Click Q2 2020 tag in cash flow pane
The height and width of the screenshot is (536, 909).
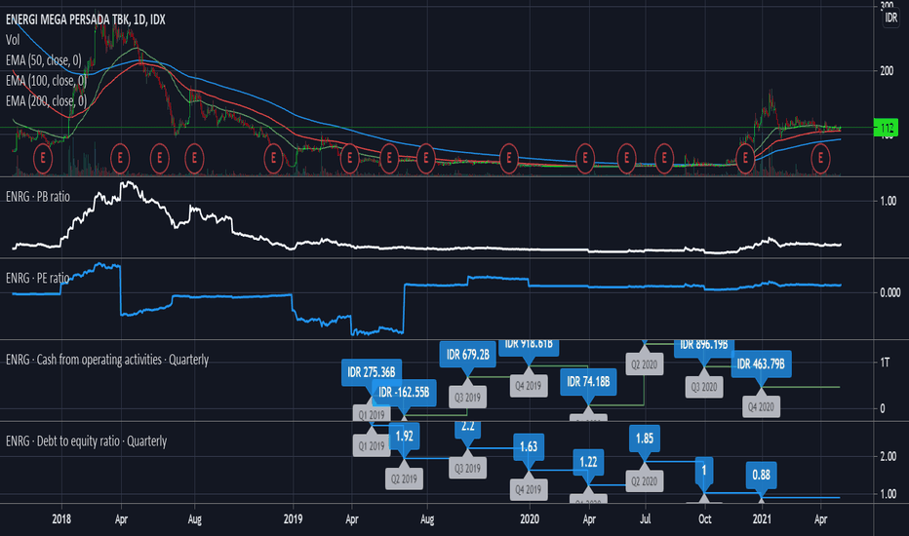[x=644, y=364]
